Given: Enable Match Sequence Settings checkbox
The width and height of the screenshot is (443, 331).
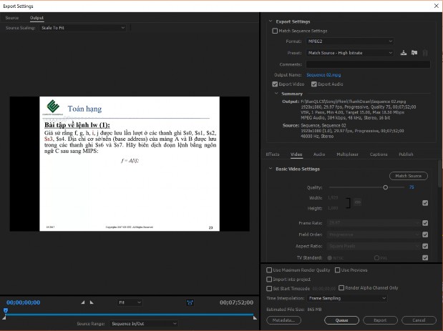Looking at the screenshot, I should tap(275, 31).
